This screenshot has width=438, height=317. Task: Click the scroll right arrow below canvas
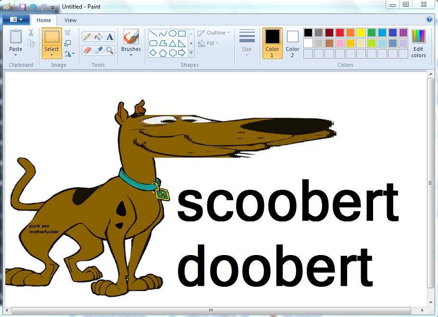tap(422, 310)
